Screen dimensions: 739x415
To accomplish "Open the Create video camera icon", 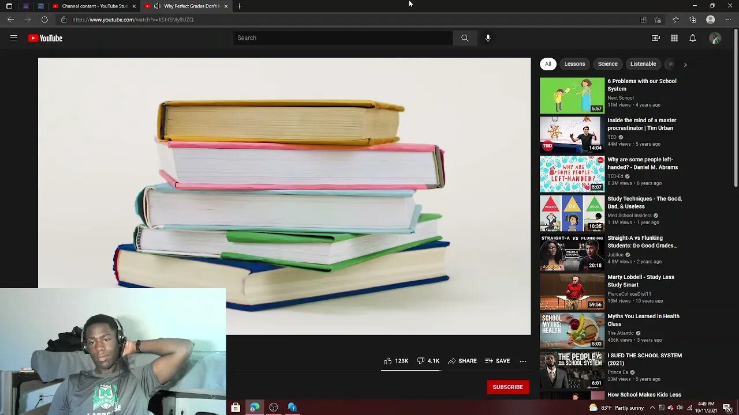I will tap(656, 38).
